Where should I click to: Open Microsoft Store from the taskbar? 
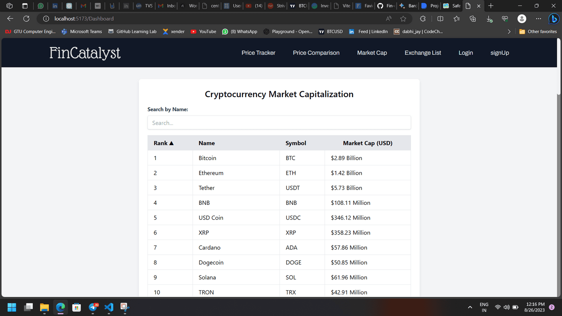76,307
